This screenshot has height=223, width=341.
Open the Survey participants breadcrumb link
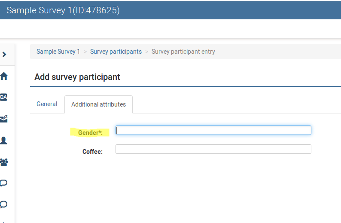click(116, 52)
